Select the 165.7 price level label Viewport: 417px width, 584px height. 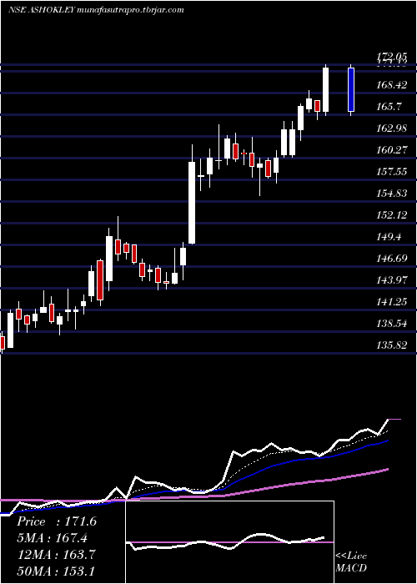389,107
